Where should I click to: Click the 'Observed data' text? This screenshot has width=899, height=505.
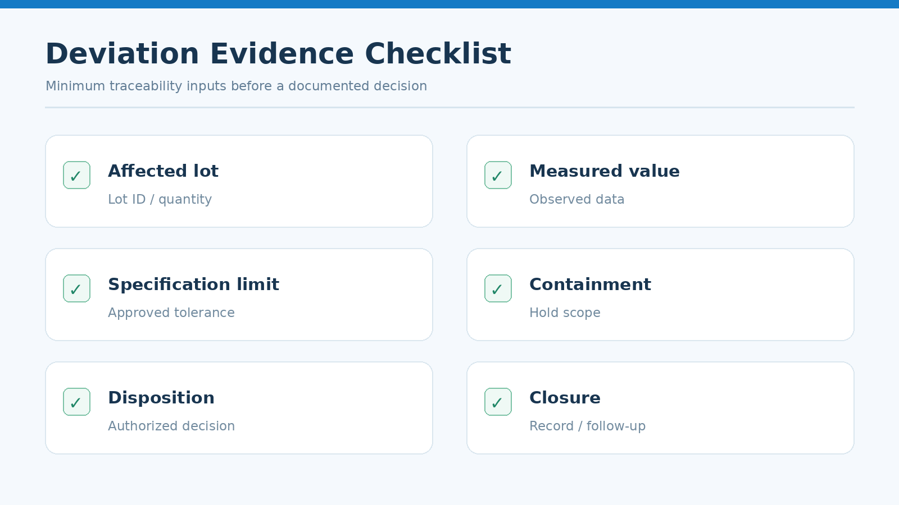click(576, 200)
